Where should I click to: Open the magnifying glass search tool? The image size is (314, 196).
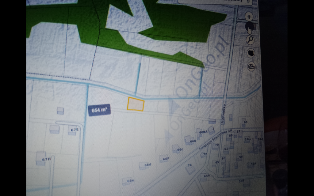(250, 40)
